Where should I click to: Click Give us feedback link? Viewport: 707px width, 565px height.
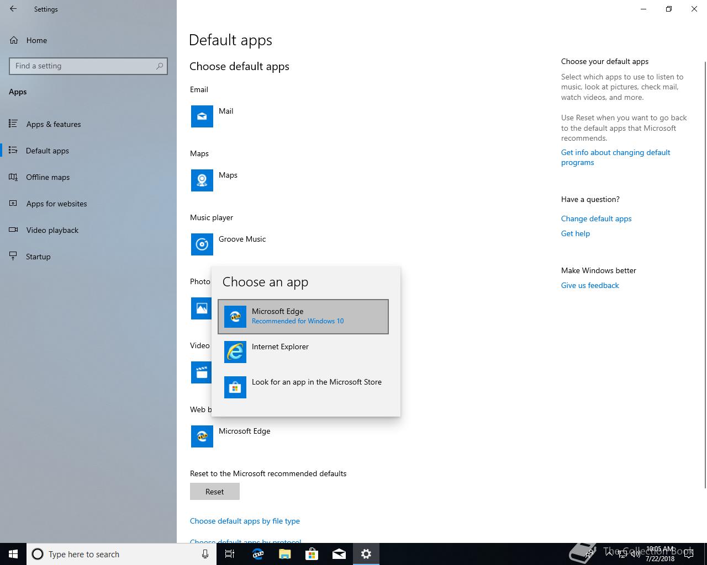point(590,285)
